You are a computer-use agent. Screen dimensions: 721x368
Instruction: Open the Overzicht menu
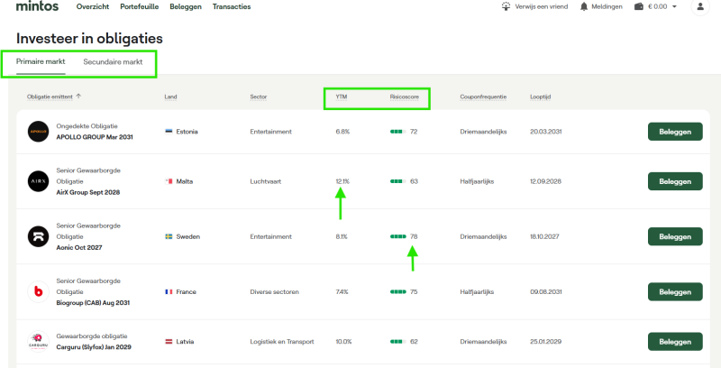(93, 6)
